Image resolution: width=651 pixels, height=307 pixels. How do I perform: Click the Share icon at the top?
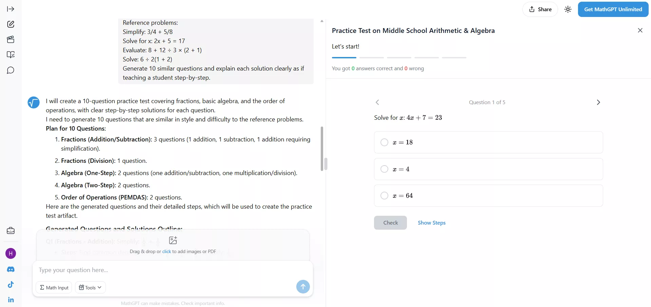[540, 9]
